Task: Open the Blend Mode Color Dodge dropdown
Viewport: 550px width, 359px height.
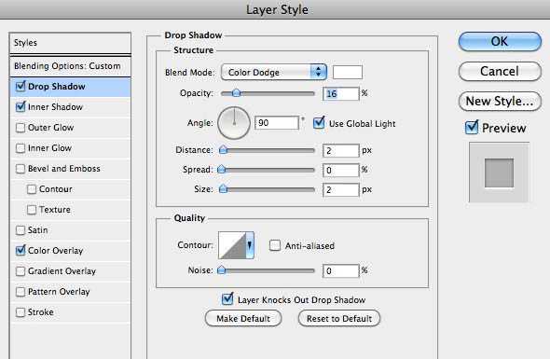Action: coord(274,73)
